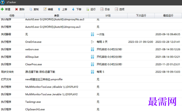Click 删除 toolbar label
182x111 pixels.
click(x=22, y=9)
